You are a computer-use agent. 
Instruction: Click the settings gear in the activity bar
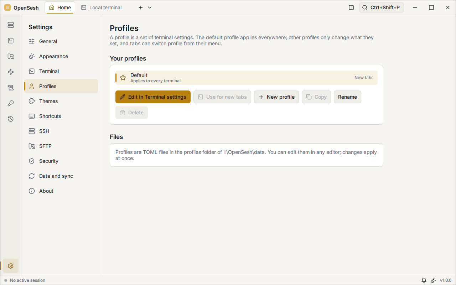pos(11,266)
